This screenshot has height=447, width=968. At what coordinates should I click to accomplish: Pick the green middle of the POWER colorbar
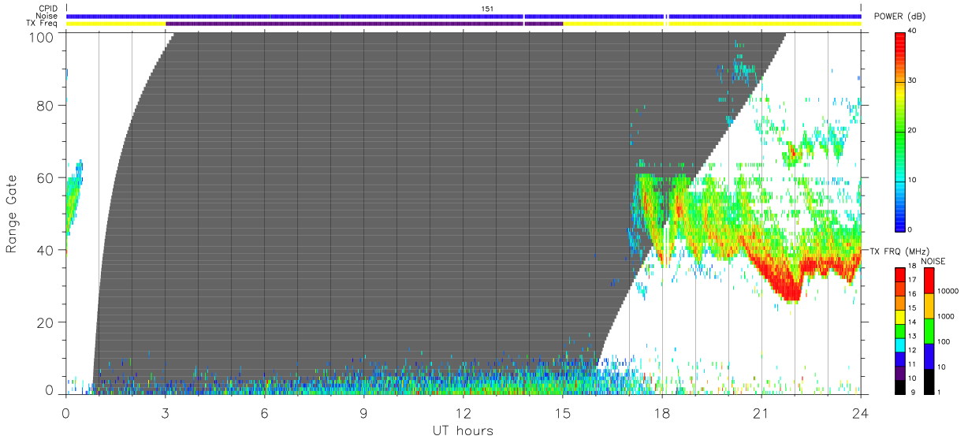[x=900, y=130]
